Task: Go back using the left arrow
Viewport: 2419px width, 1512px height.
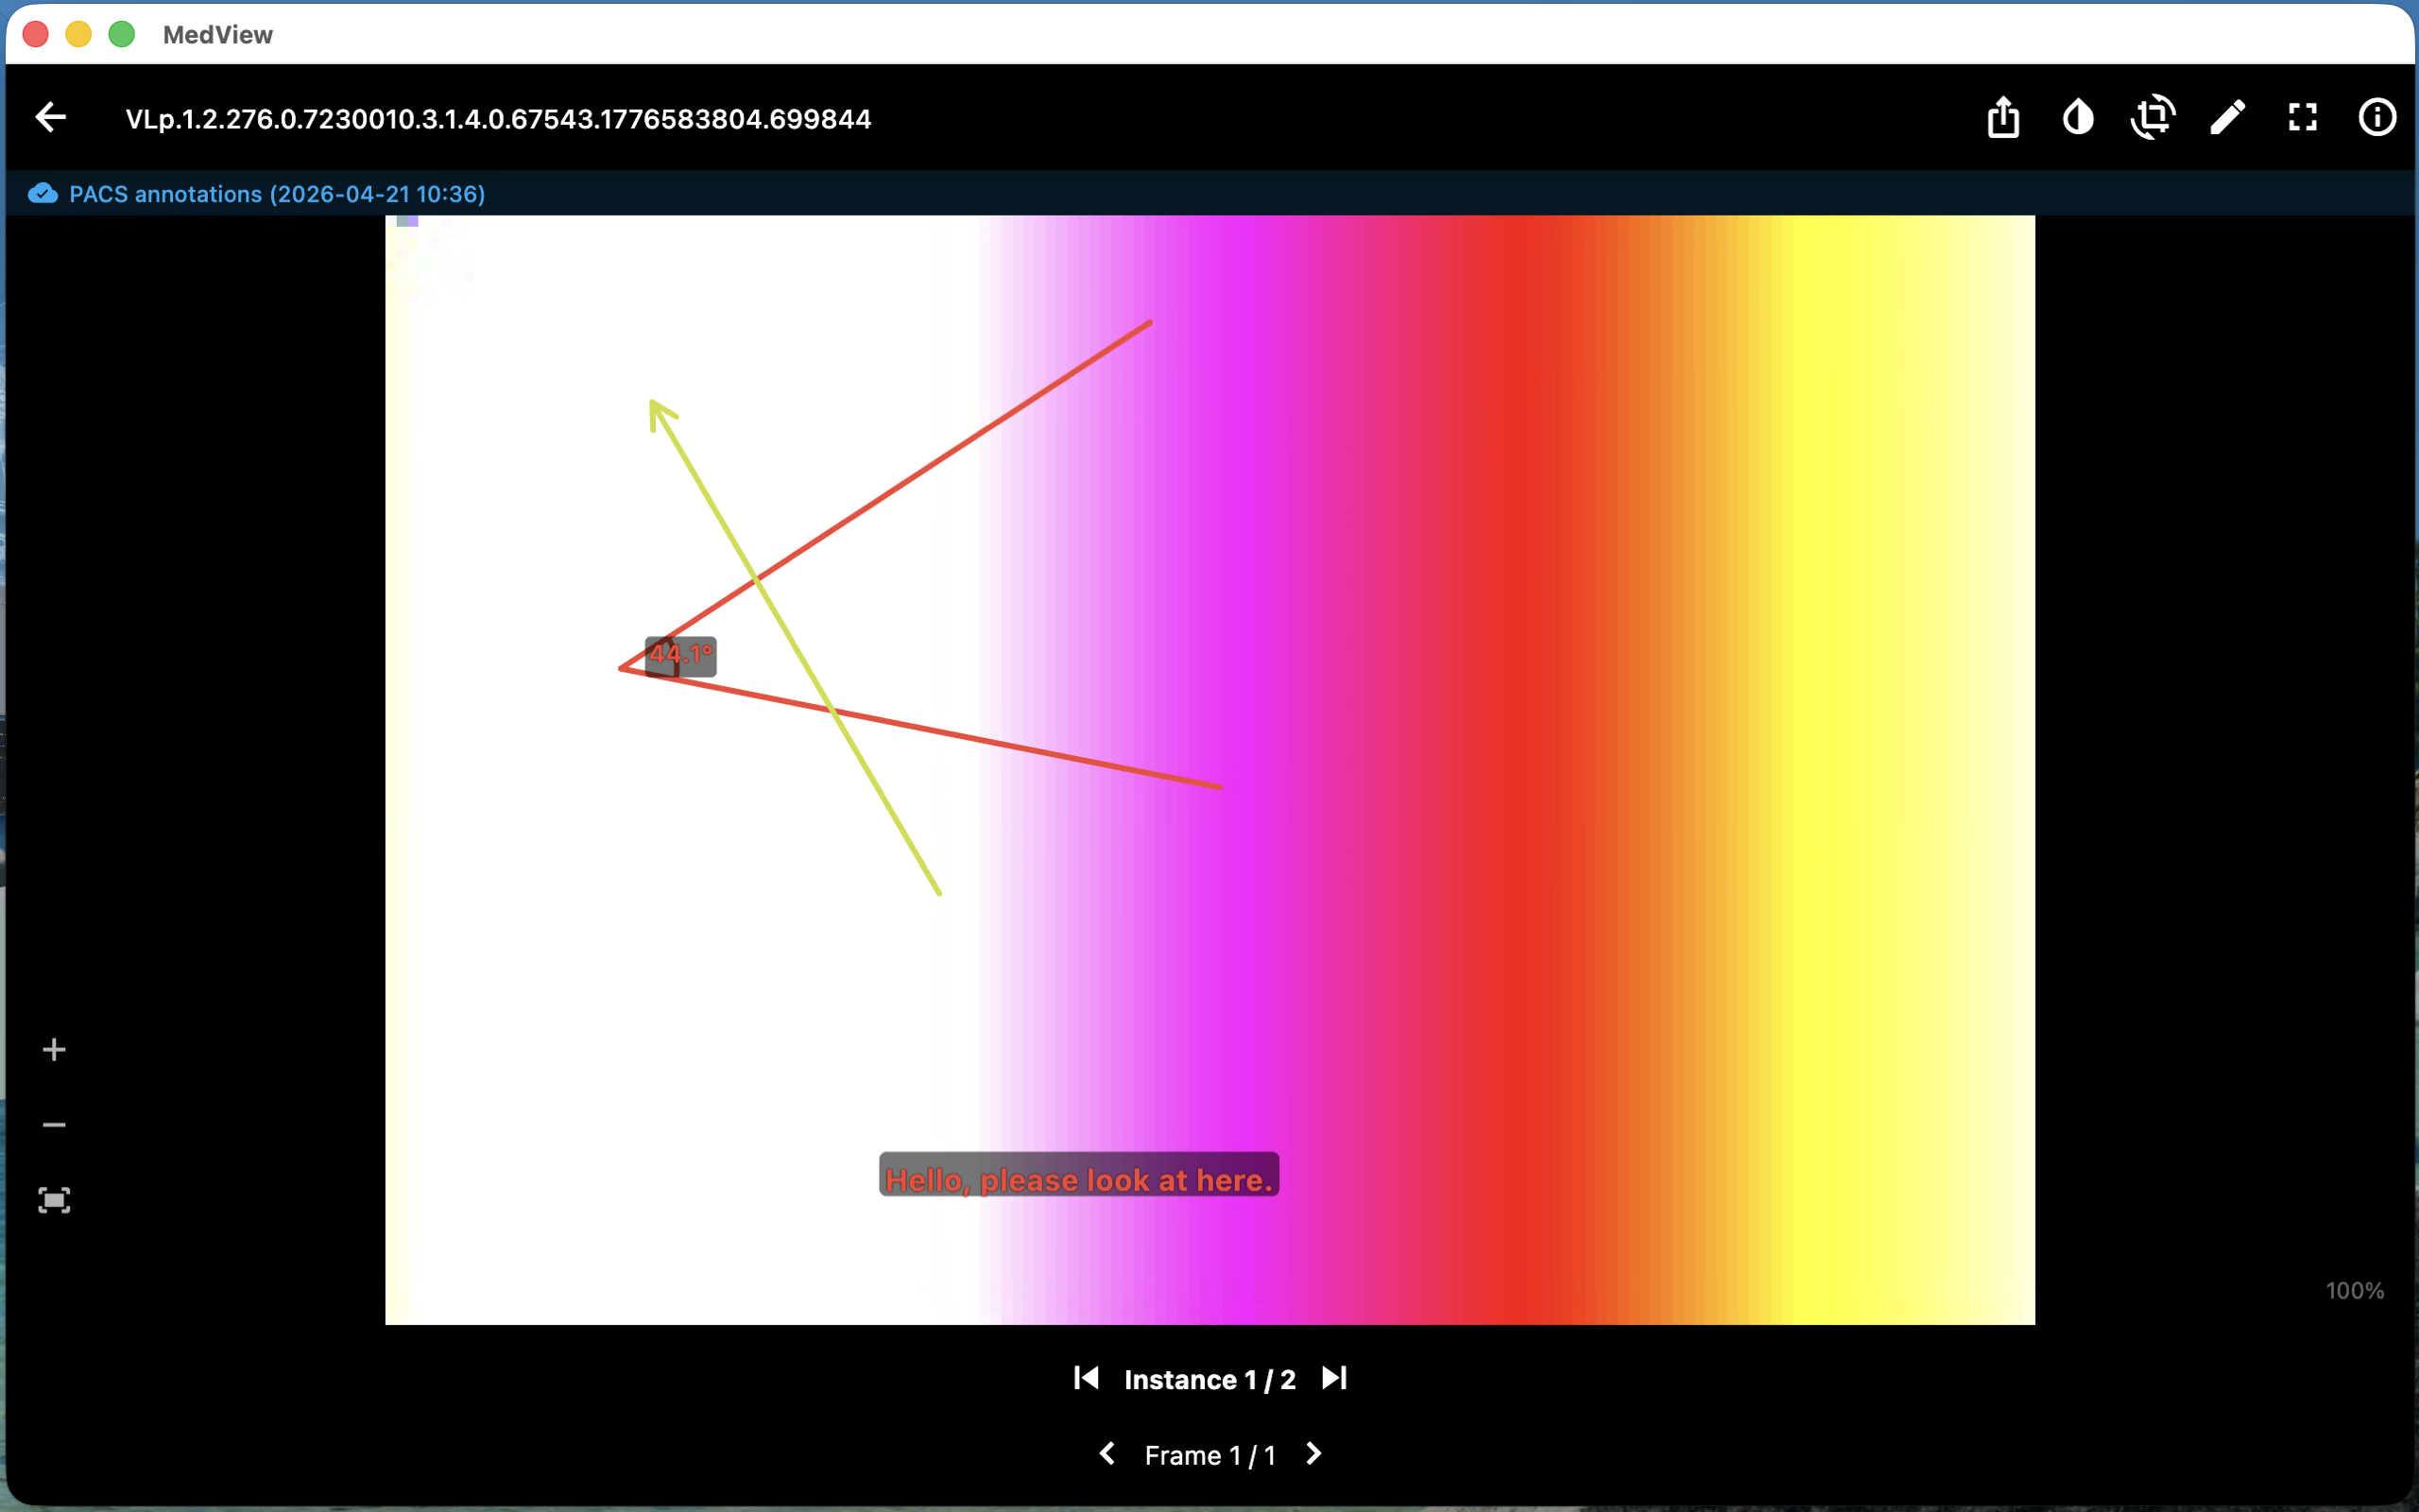Action: pos(51,118)
